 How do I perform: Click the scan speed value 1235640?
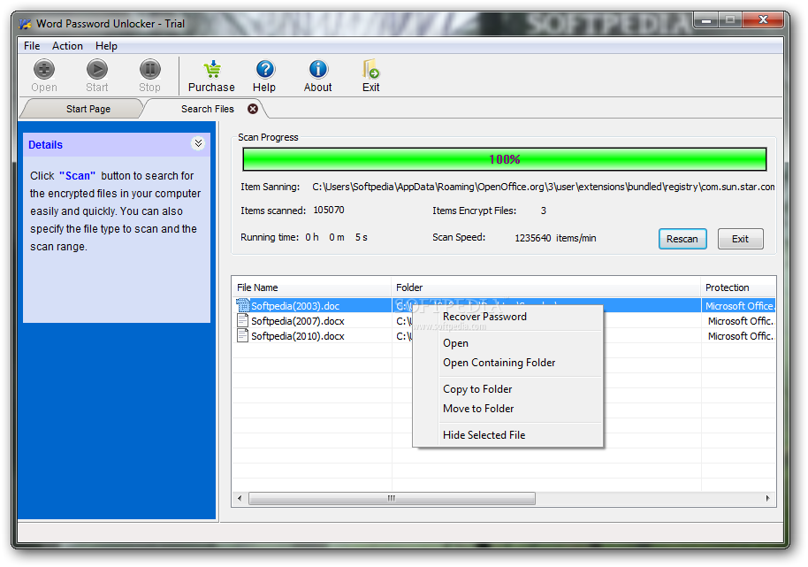(x=533, y=238)
